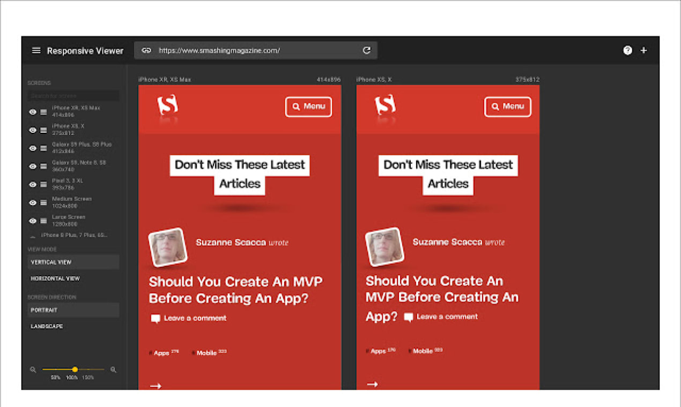Hide the iPhone XS, X screen
This screenshot has width=681, height=407.
(33, 130)
